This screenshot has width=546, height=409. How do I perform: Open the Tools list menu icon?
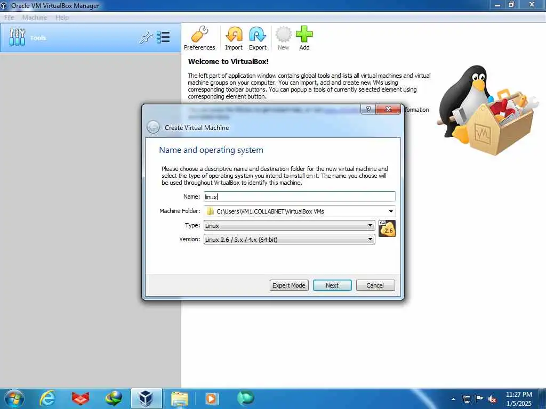[163, 37]
